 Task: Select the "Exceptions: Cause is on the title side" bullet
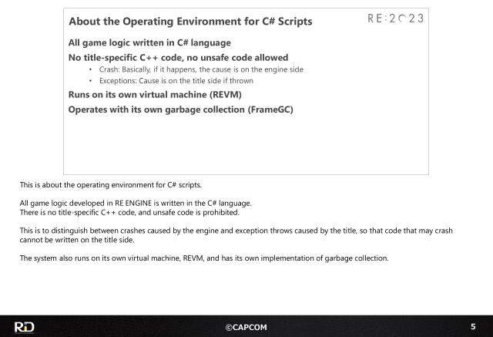click(186, 80)
